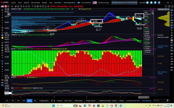Click the EXP button in right sidebar

(171, 25)
